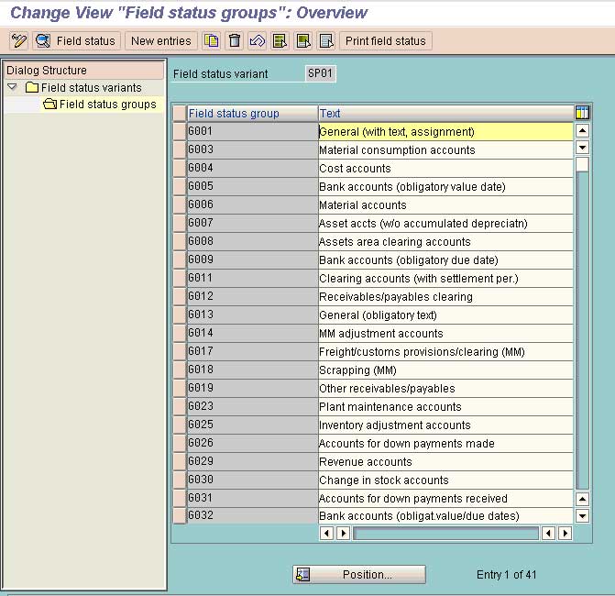Click the select-all rows corner button
Viewport: 615px width, 596px height.
[x=180, y=114]
